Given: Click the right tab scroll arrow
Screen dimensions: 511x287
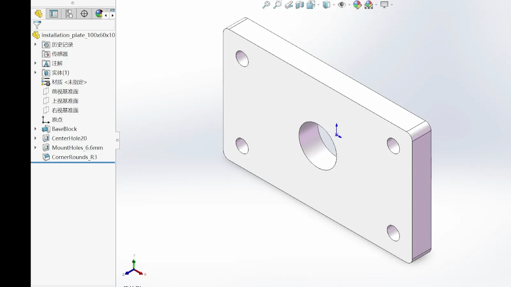Looking at the screenshot, I should (x=112, y=15).
